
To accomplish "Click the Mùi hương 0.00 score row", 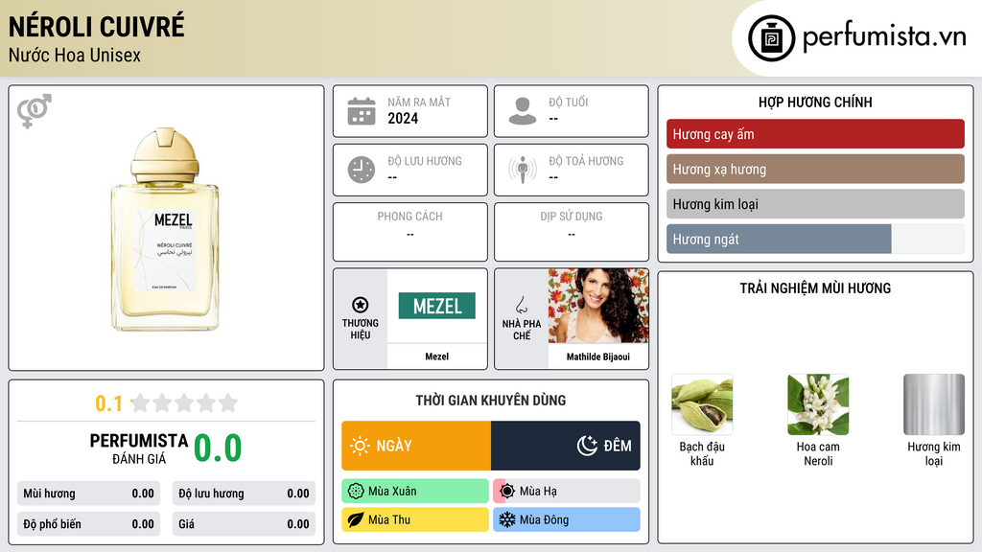I will 88,494.
